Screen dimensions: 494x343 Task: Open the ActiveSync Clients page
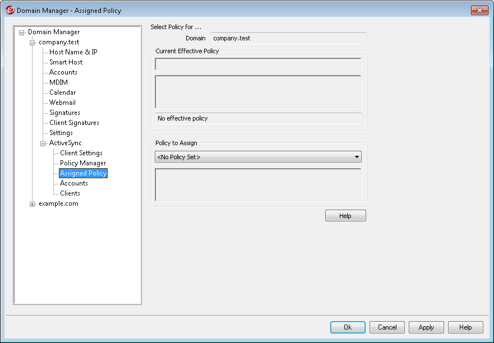70,193
